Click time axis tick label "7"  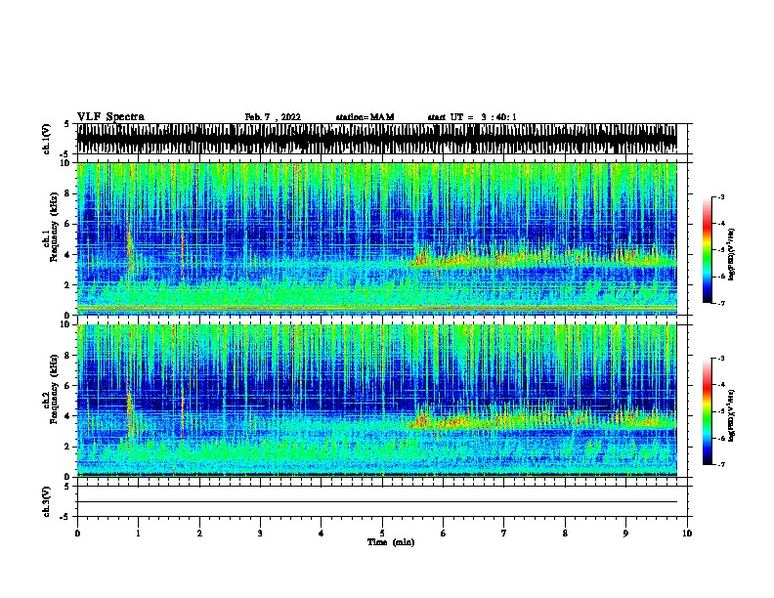tap(504, 534)
